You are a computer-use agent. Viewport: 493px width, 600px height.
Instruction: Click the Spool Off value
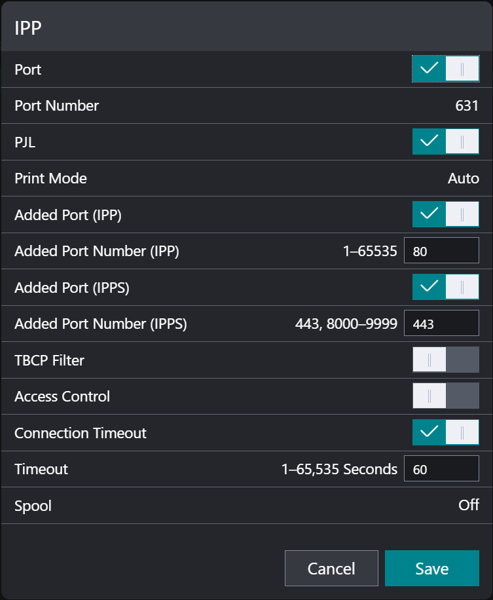pos(469,506)
